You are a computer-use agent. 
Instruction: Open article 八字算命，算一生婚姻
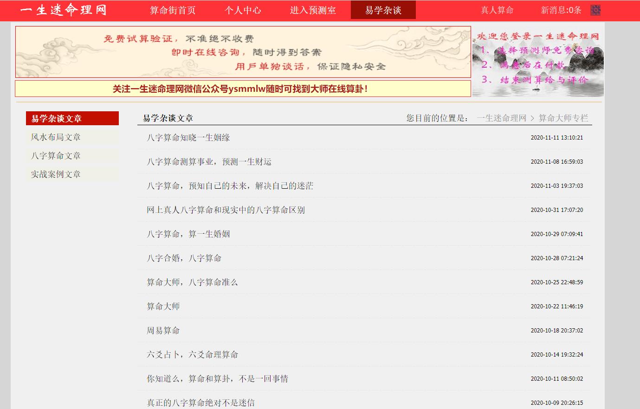(188, 234)
